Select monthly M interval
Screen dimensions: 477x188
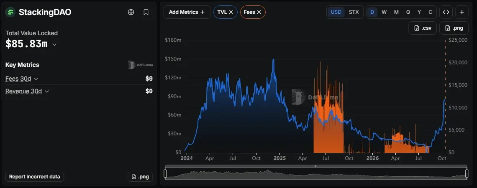396,12
